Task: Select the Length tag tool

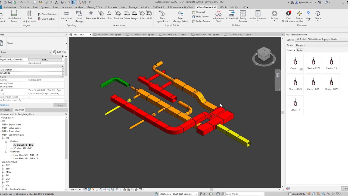Action: tap(134, 15)
